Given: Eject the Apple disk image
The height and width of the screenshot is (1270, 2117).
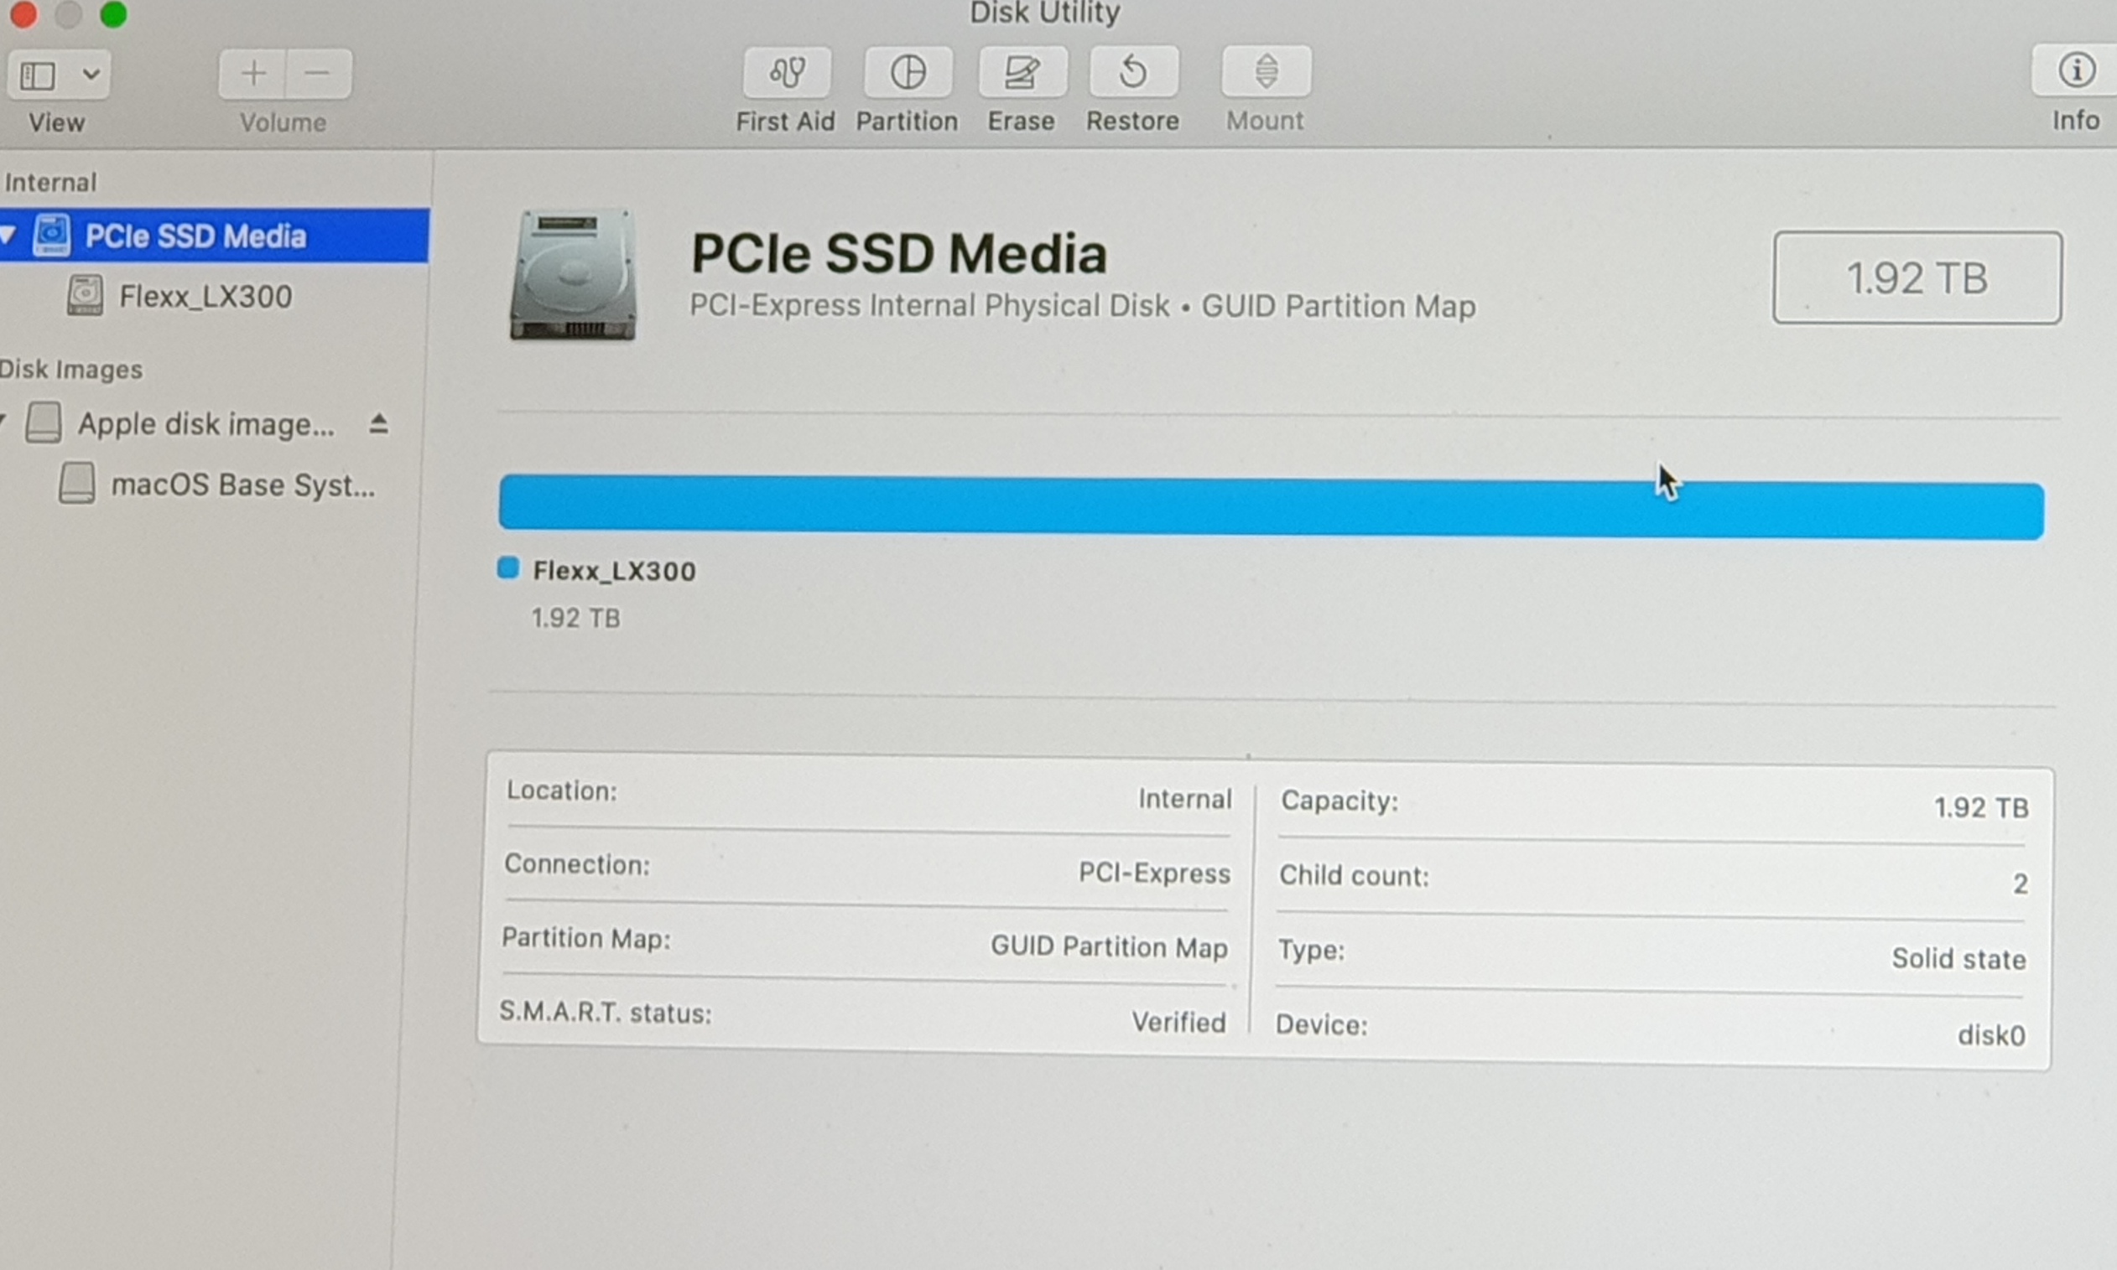Looking at the screenshot, I should click(x=378, y=423).
